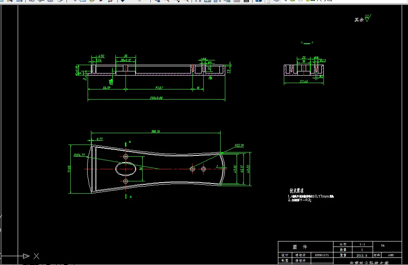Click the 0.77 dimension text
Viewport: 408px width, 265px height.
click(100, 139)
